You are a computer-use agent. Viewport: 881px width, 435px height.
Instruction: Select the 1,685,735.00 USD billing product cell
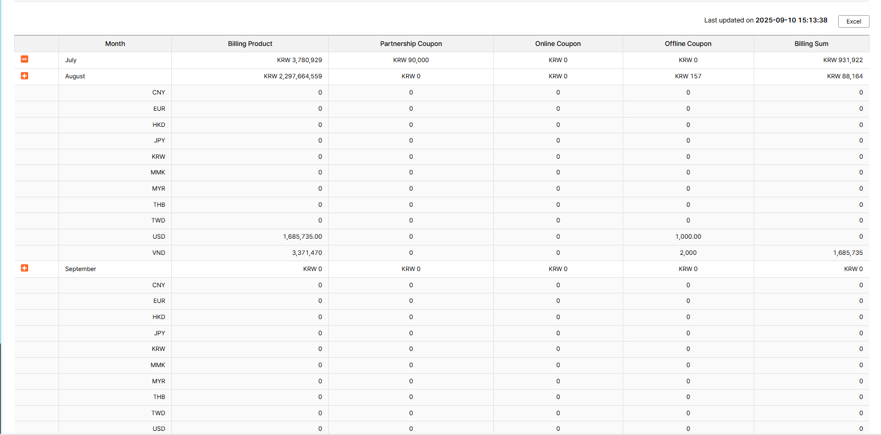point(303,237)
